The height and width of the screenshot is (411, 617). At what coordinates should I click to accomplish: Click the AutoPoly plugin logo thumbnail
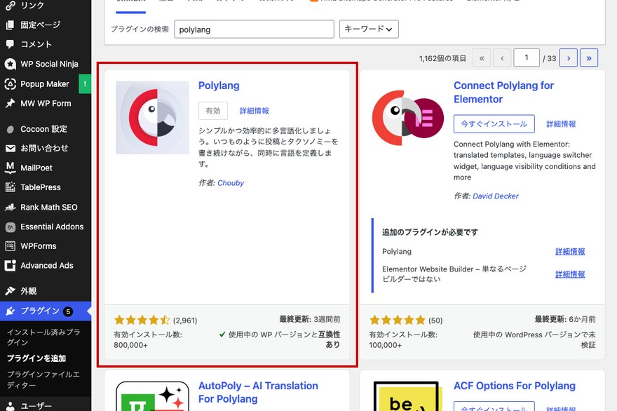(x=153, y=396)
